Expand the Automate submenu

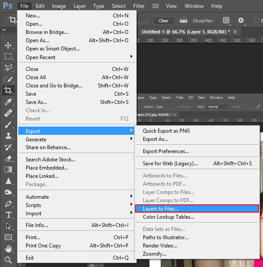(x=131, y=196)
